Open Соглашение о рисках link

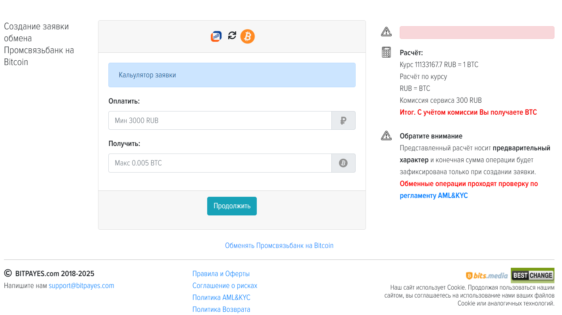click(225, 286)
